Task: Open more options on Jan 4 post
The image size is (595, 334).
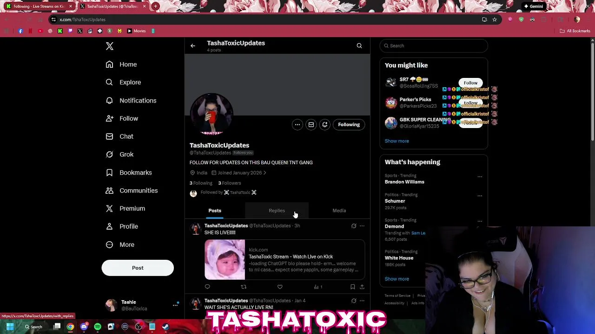Action: coord(362,301)
